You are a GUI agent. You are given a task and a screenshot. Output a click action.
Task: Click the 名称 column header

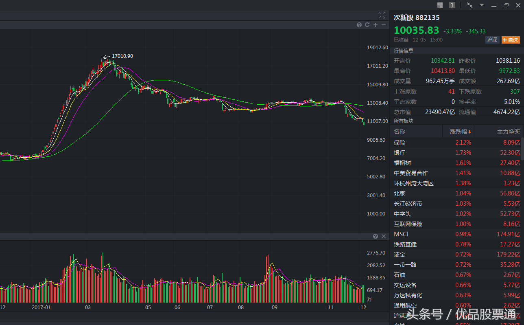pos(416,132)
